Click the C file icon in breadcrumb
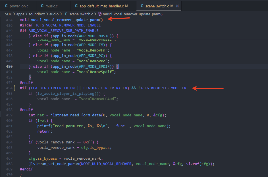Viewport: 268px width, 177px height. 66,14
